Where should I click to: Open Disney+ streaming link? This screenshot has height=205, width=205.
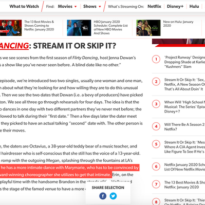[x=175, y=6]
